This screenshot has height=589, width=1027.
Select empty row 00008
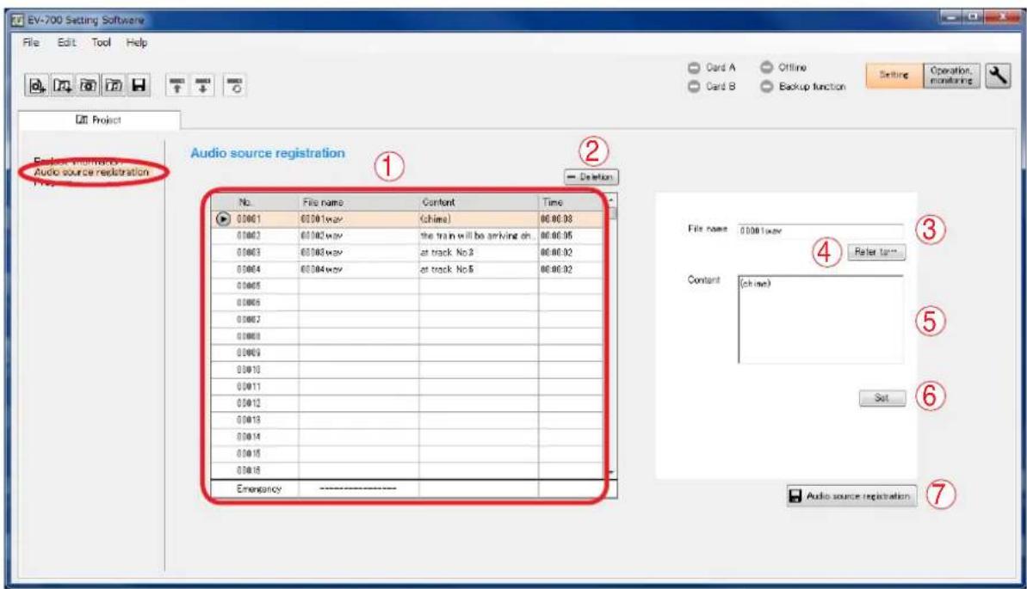pos(407,336)
